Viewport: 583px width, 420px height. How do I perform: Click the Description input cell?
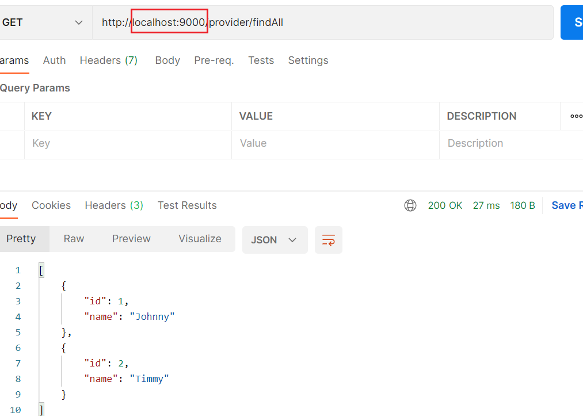click(x=511, y=145)
